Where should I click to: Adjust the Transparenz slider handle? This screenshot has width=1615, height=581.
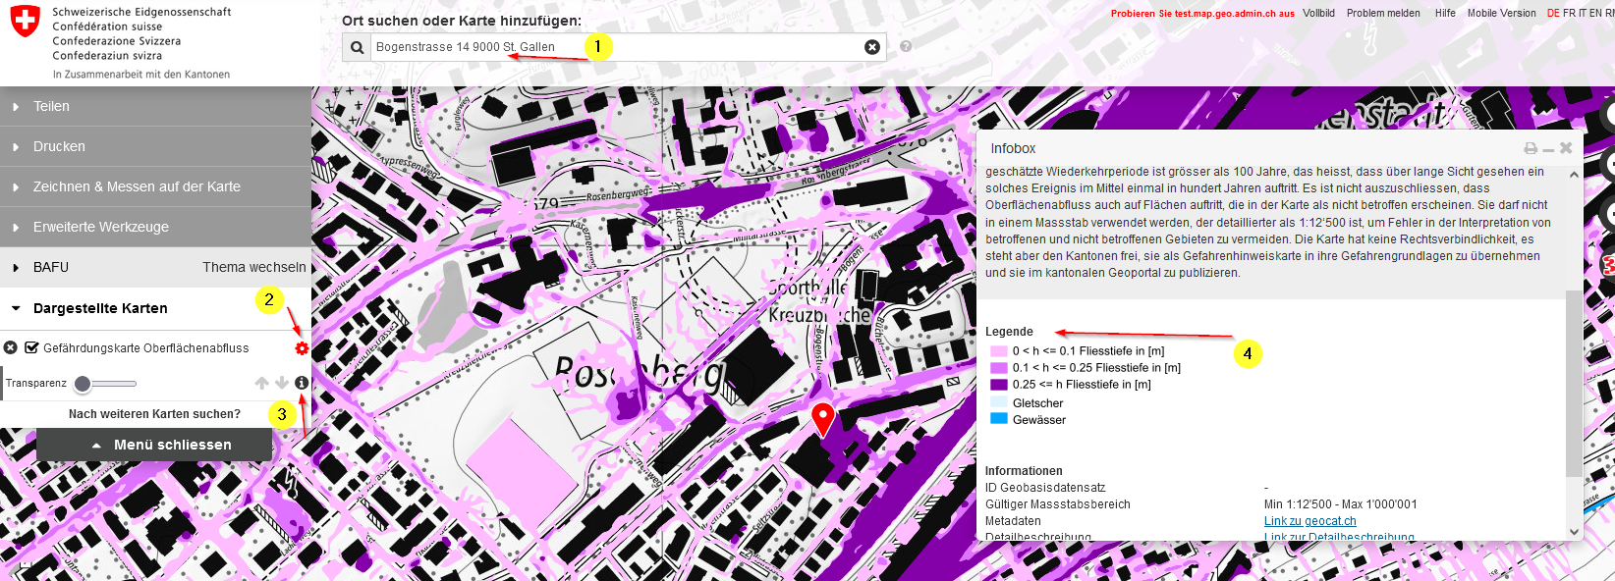[84, 384]
